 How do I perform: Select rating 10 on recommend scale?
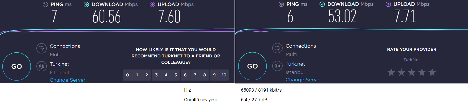(224, 75)
